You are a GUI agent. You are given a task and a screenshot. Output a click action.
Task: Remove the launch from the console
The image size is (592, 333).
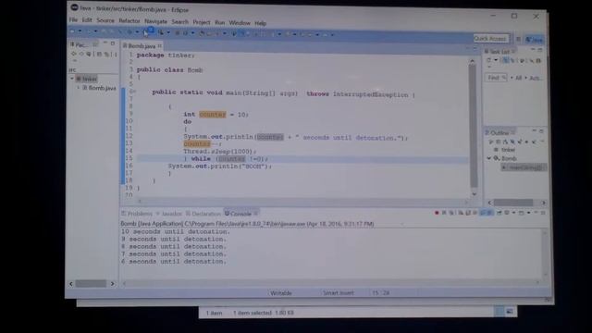[444, 213]
